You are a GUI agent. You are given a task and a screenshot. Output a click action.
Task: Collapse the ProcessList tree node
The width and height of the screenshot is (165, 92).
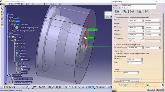coord(7,18)
